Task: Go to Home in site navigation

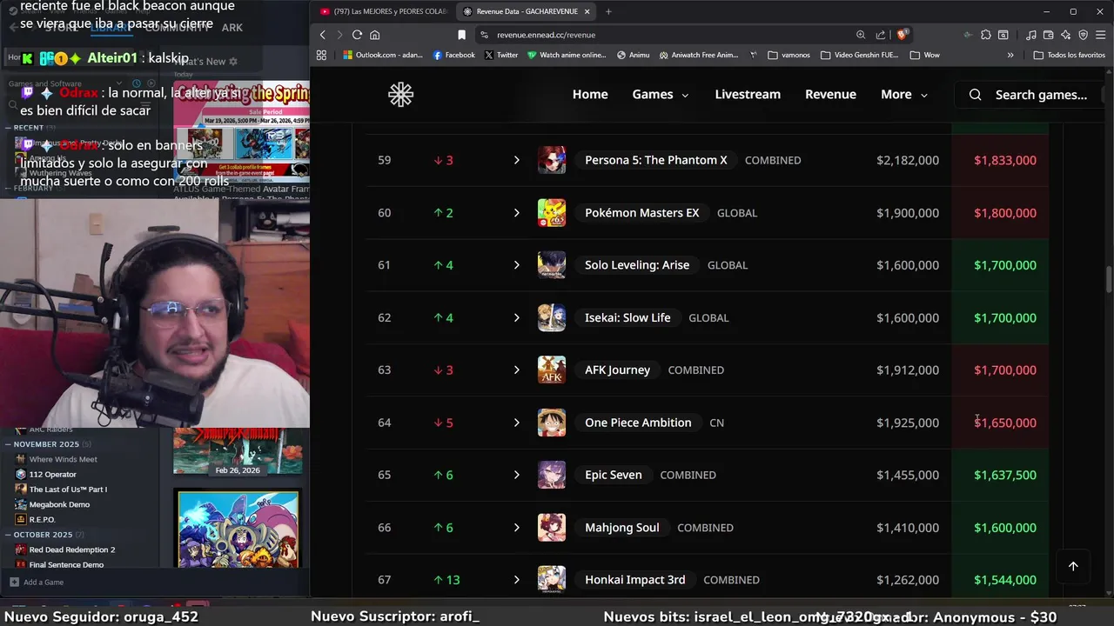Action: (x=590, y=95)
